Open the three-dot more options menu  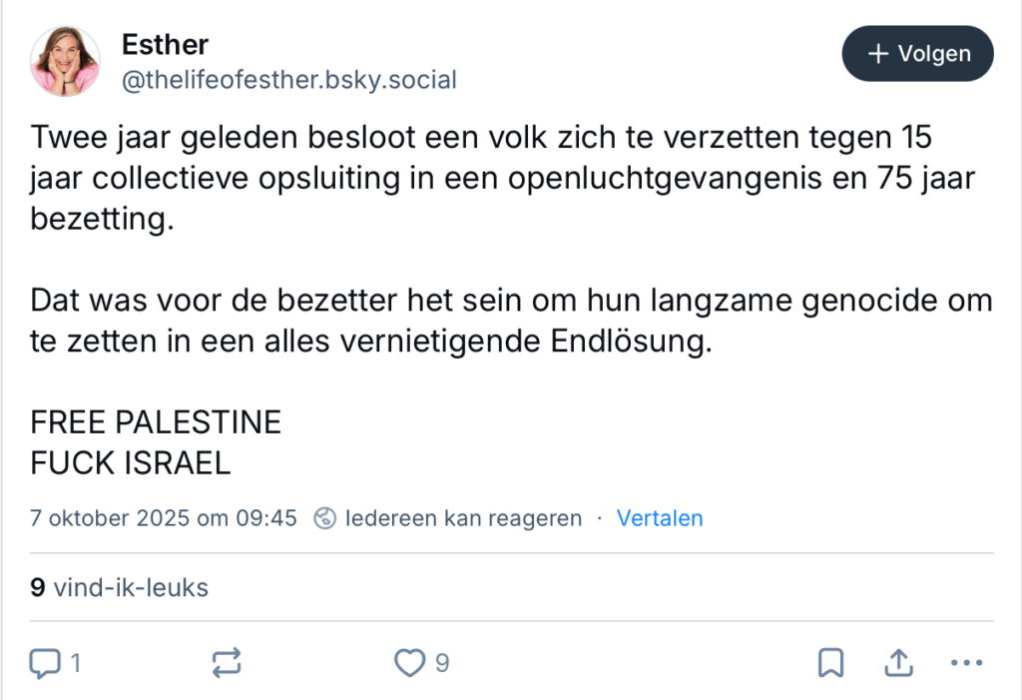coord(966,662)
